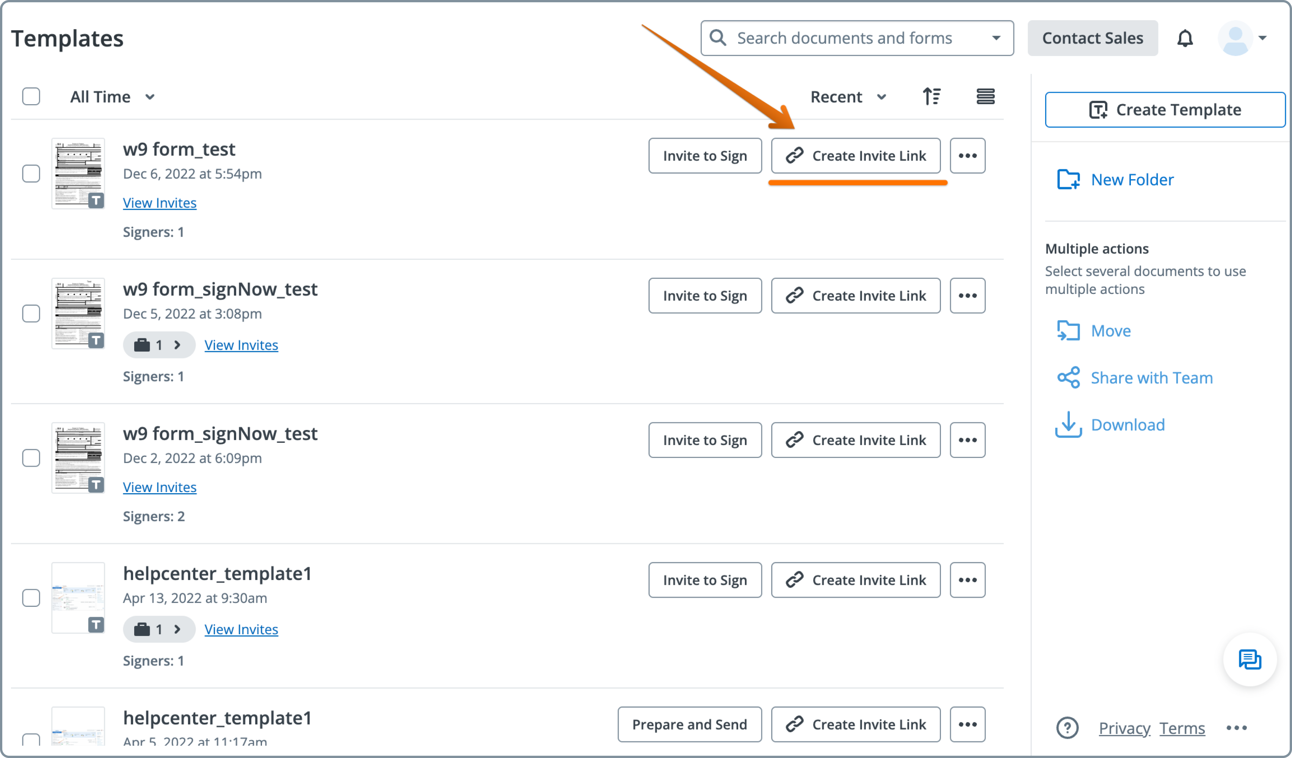Click the Create Template button
Image resolution: width=1292 pixels, height=758 pixels.
coord(1164,109)
